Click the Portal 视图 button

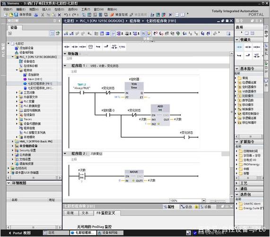click(x=20, y=233)
